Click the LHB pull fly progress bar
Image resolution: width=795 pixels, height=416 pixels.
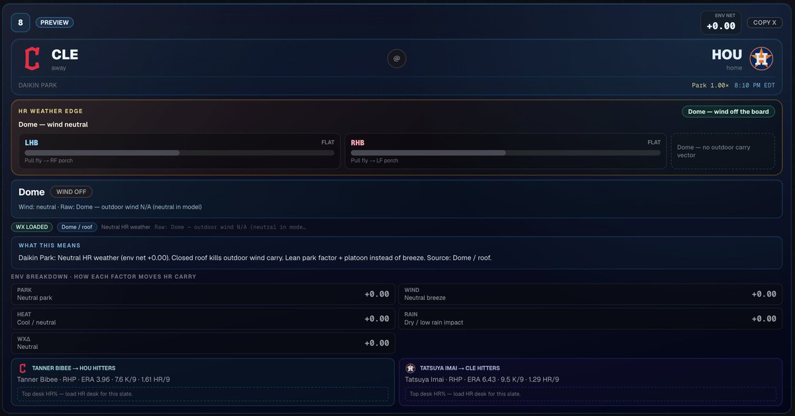(x=180, y=152)
